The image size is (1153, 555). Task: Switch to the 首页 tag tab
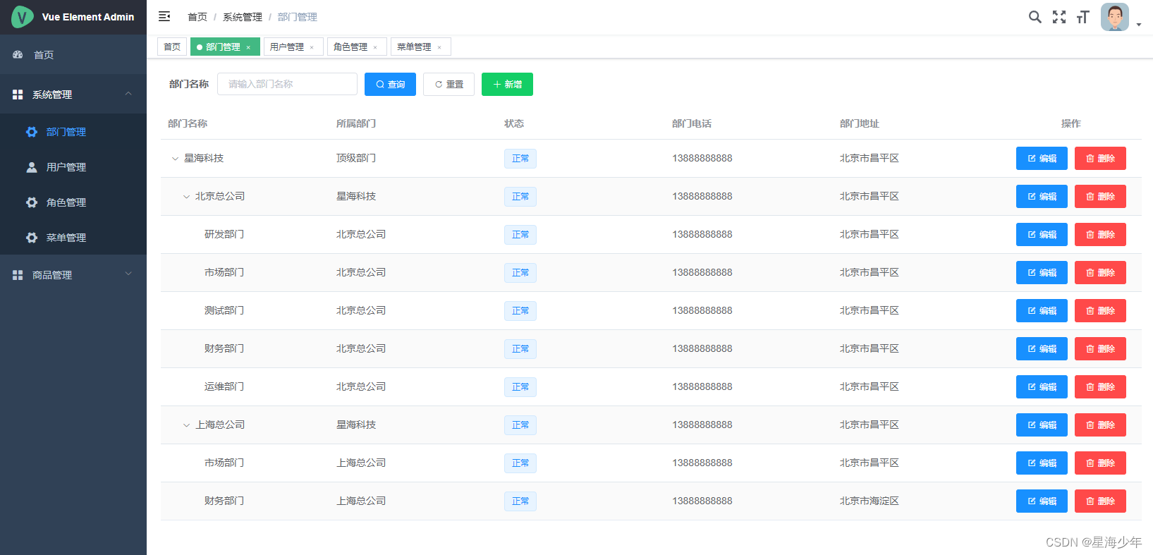click(172, 47)
